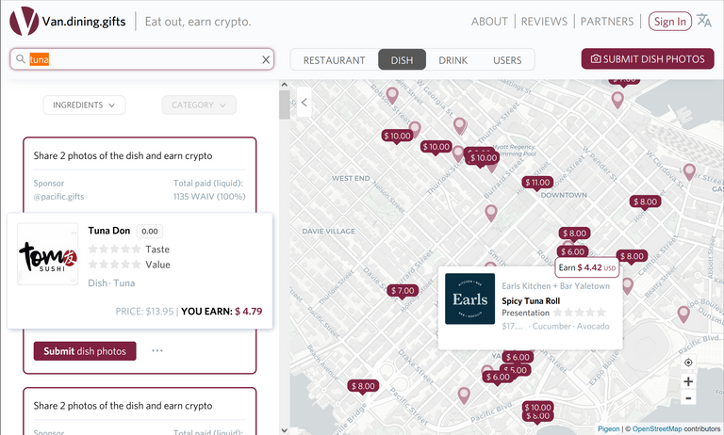This screenshot has height=435, width=724.
Task: Select the $11.00 map price marker
Action: pyautogui.click(x=537, y=183)
